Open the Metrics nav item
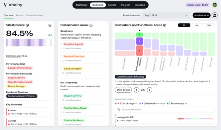Image resolution: width=221 pixels, height=130 pixels. click(112, 5)
